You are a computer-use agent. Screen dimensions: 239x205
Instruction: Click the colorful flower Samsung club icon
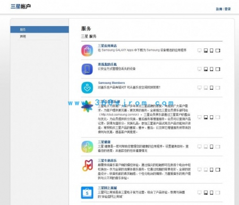tap(87, 106)
